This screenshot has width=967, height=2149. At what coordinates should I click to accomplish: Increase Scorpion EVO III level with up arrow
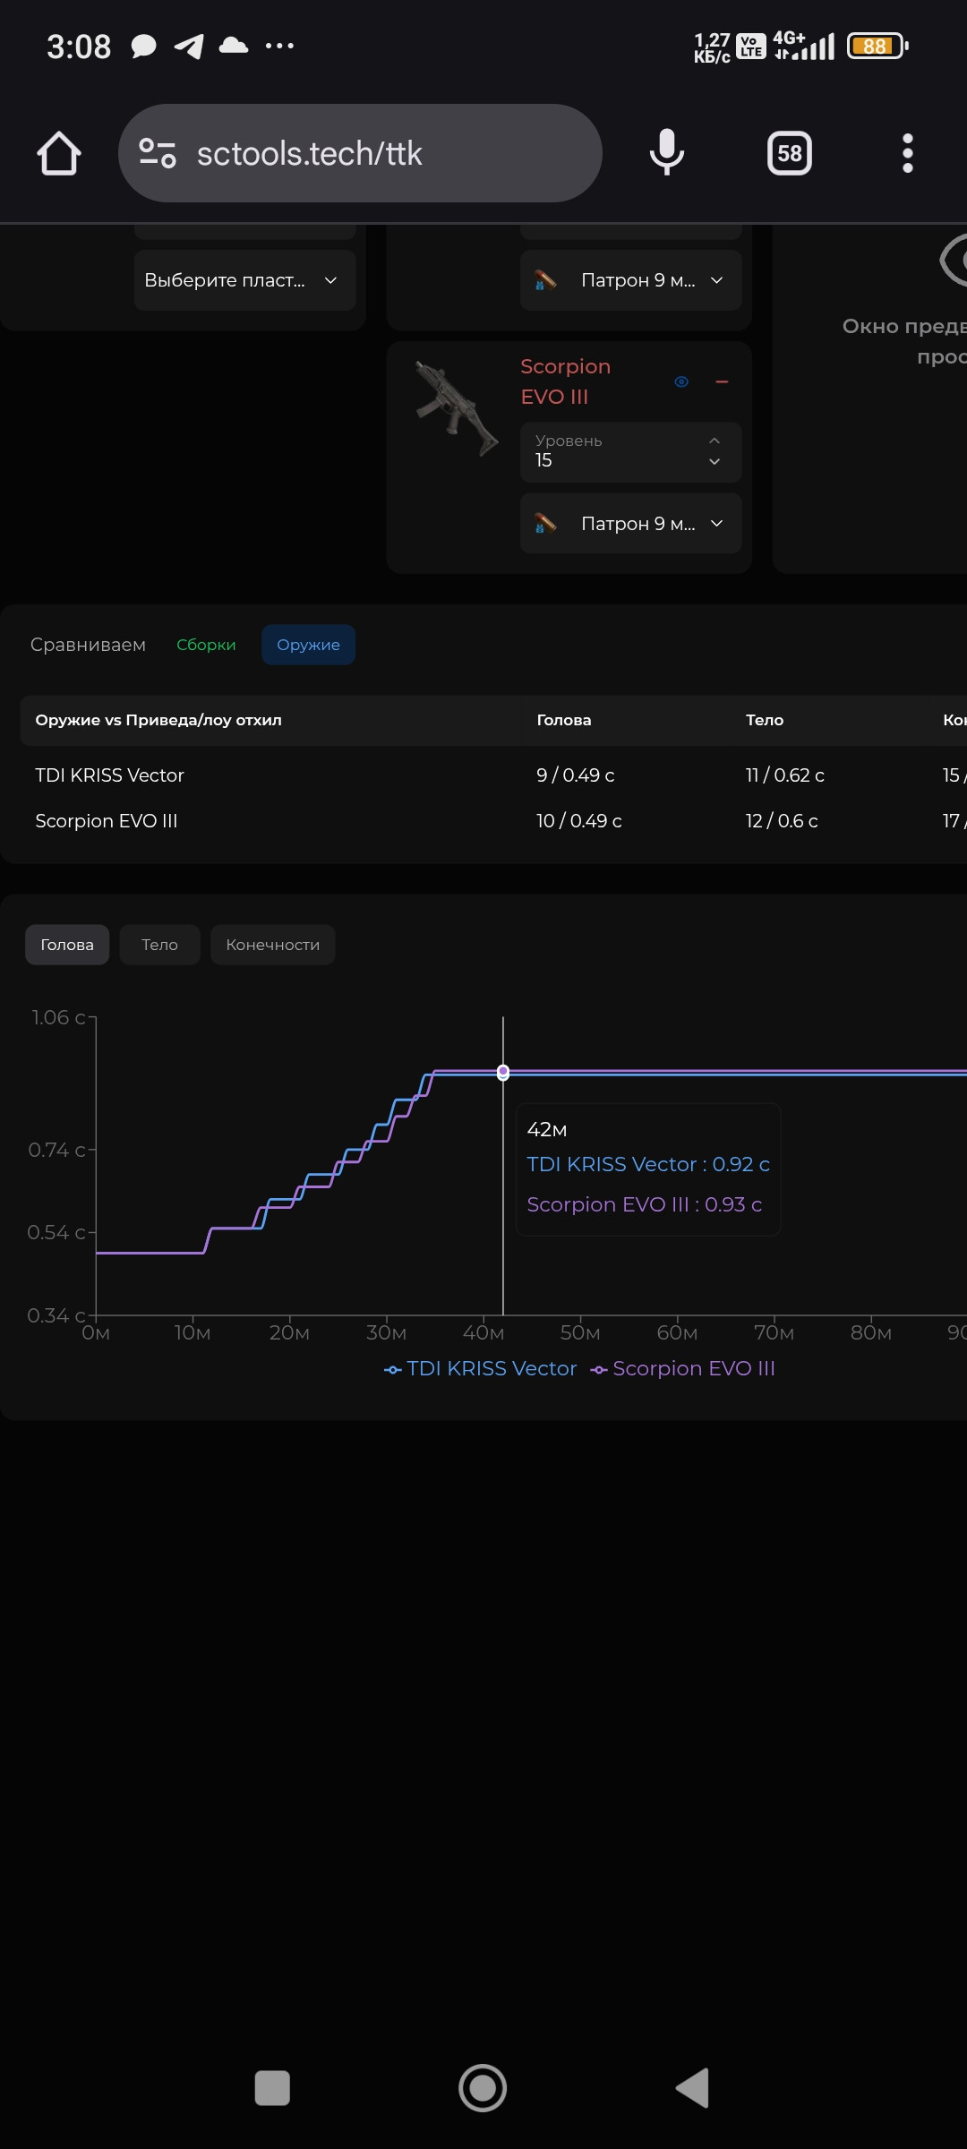715,441
